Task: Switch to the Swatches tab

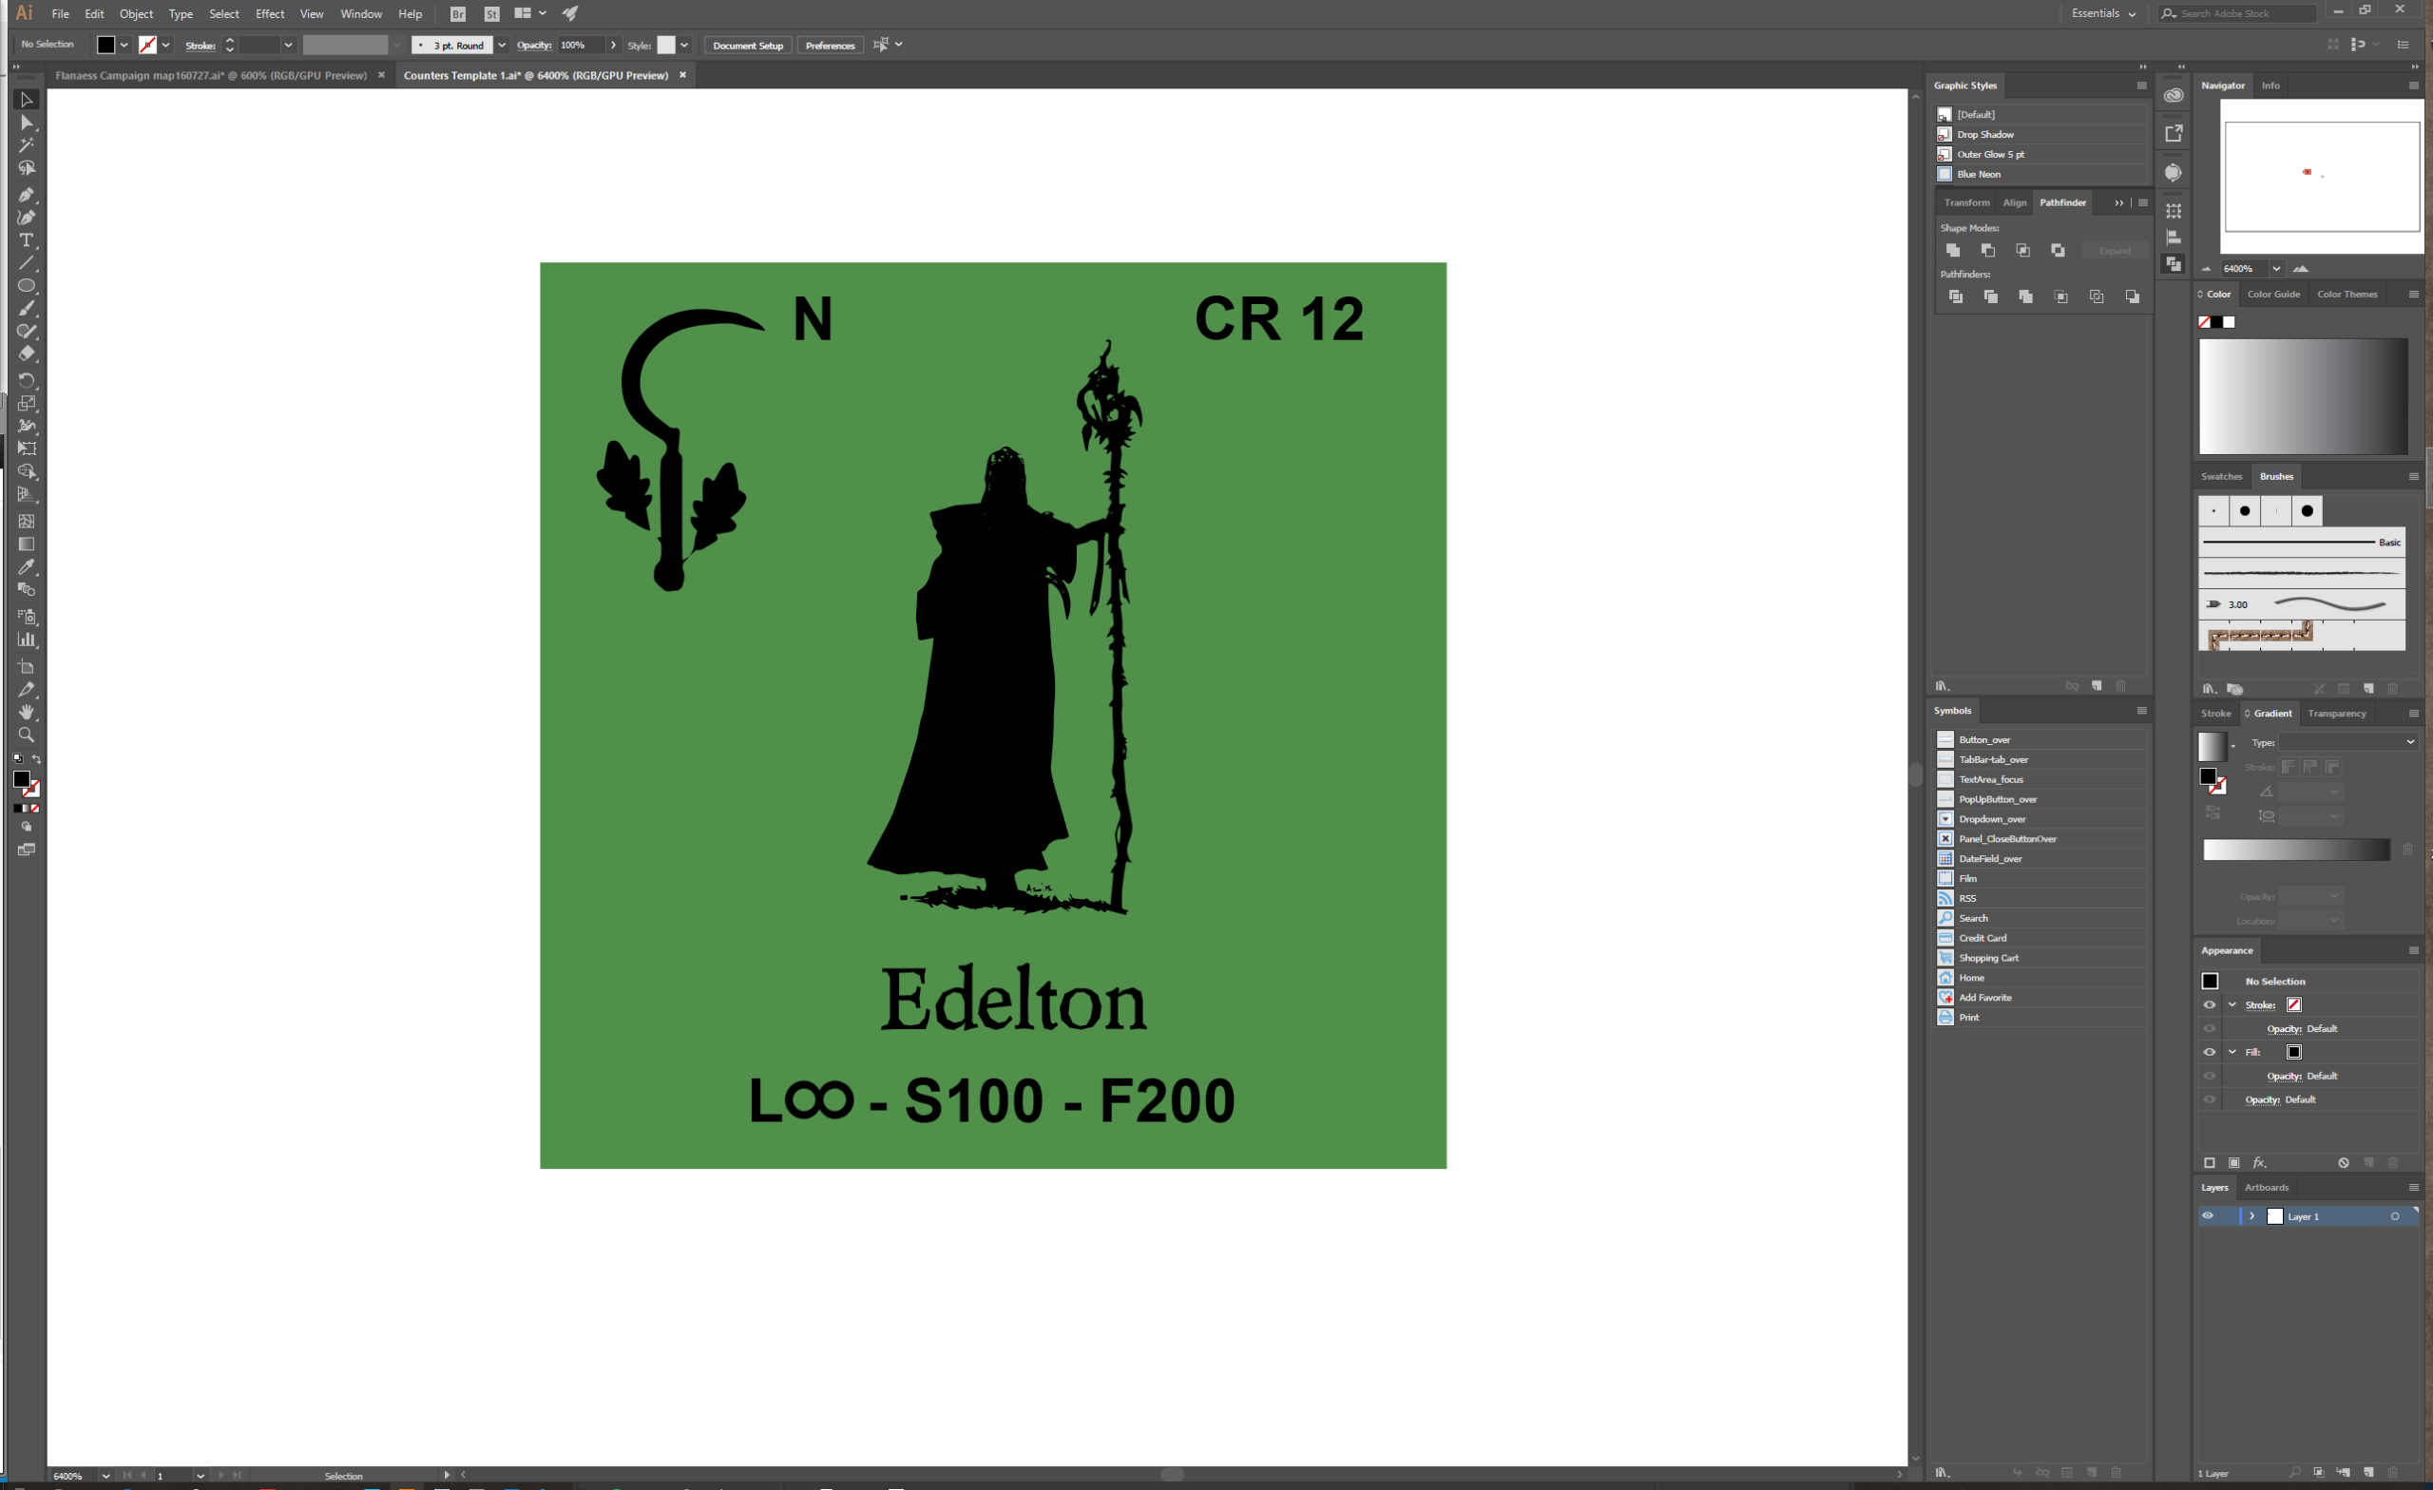Action: (x=2222, y=477)
